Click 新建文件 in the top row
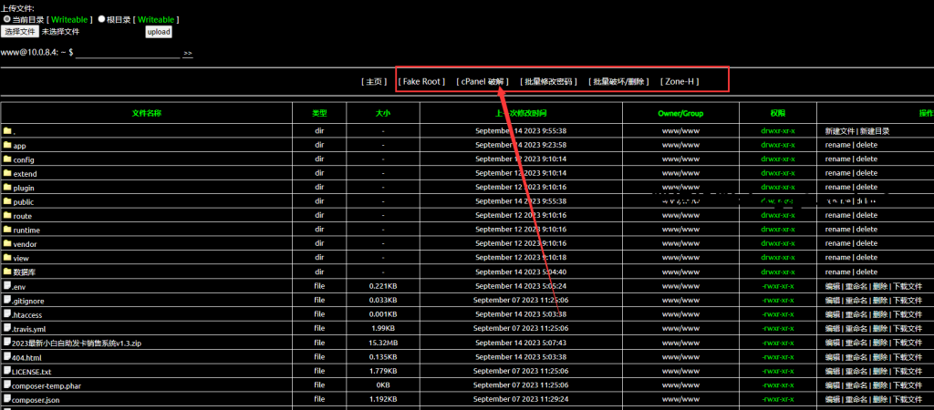 coord(839,131)
